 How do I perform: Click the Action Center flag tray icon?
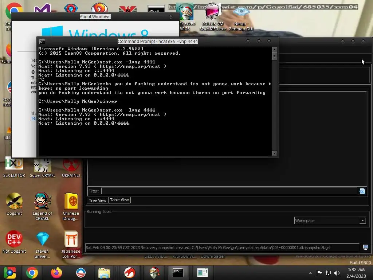[319, 273]
